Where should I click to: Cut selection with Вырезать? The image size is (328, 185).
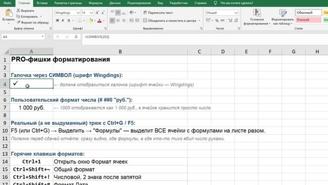(x=26, y=10)
